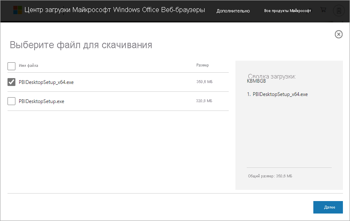Click the Имя файла column header

coord(28,66)
